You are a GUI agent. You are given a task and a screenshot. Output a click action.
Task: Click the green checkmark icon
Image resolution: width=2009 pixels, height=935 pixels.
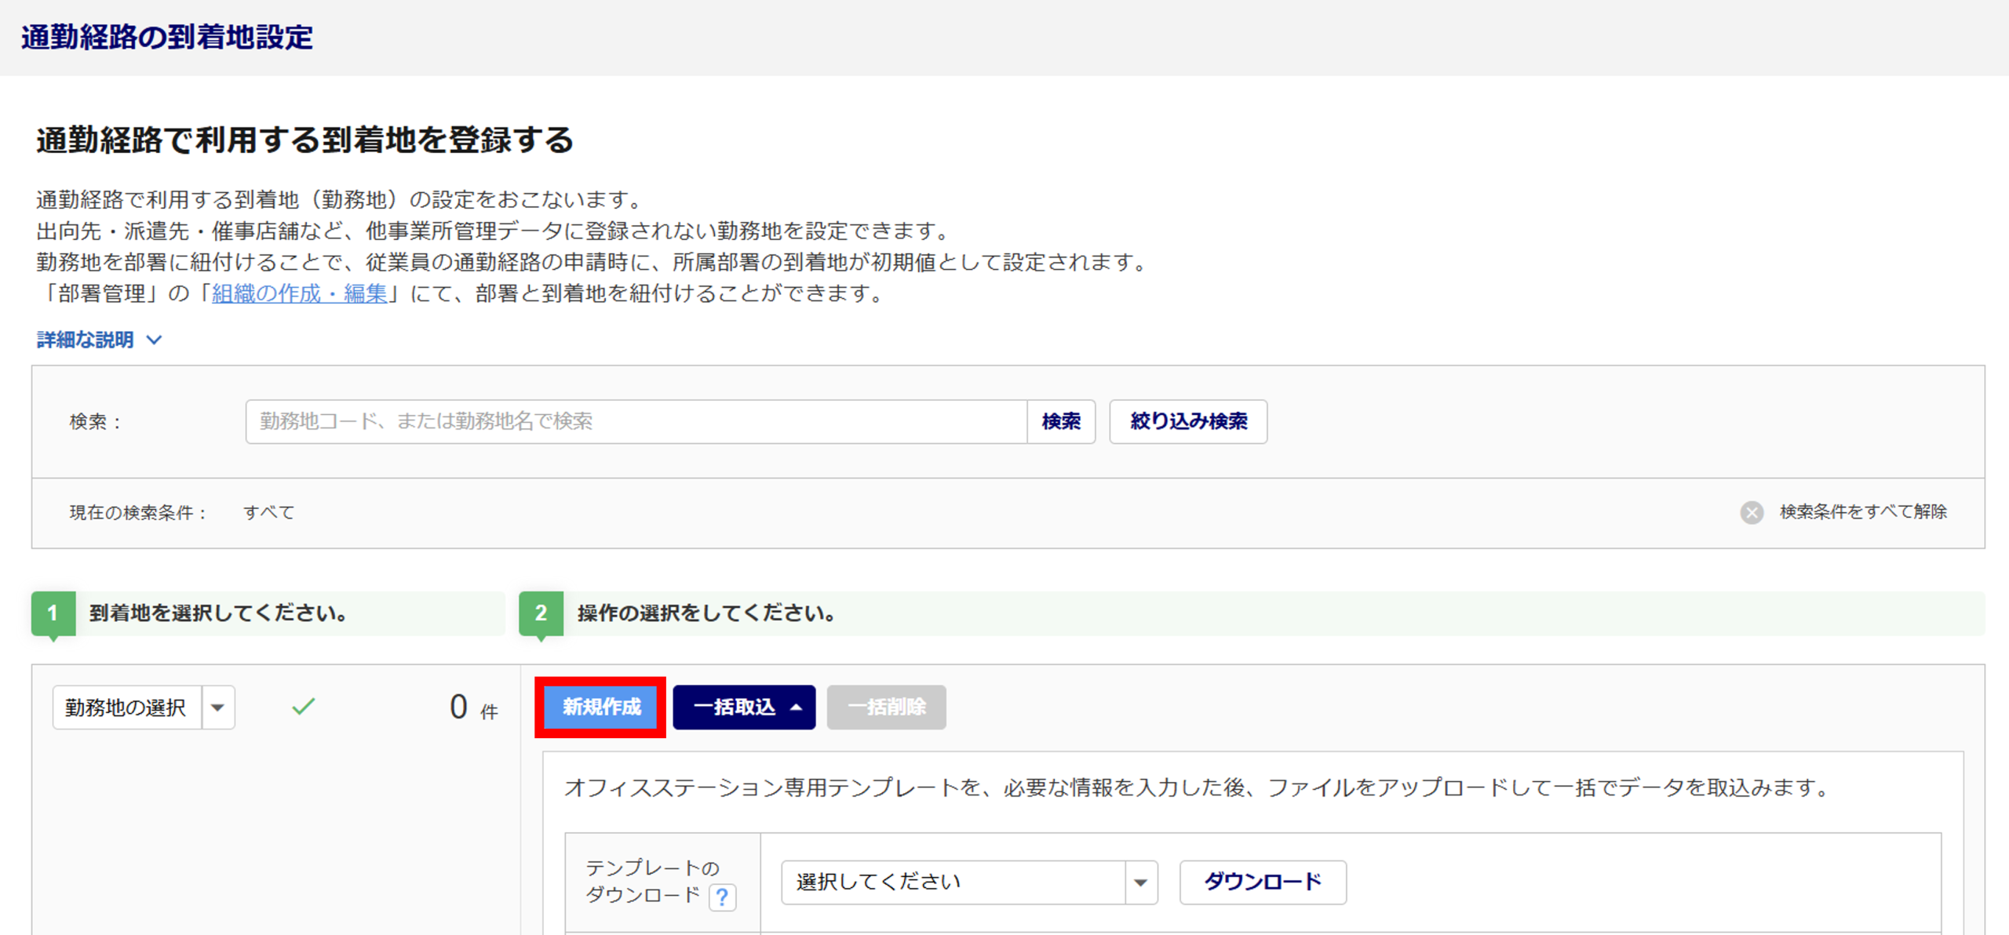[304, 707]
